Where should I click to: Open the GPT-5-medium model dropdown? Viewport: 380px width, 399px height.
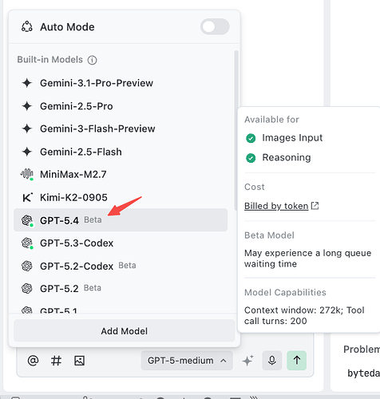(187, 361)
